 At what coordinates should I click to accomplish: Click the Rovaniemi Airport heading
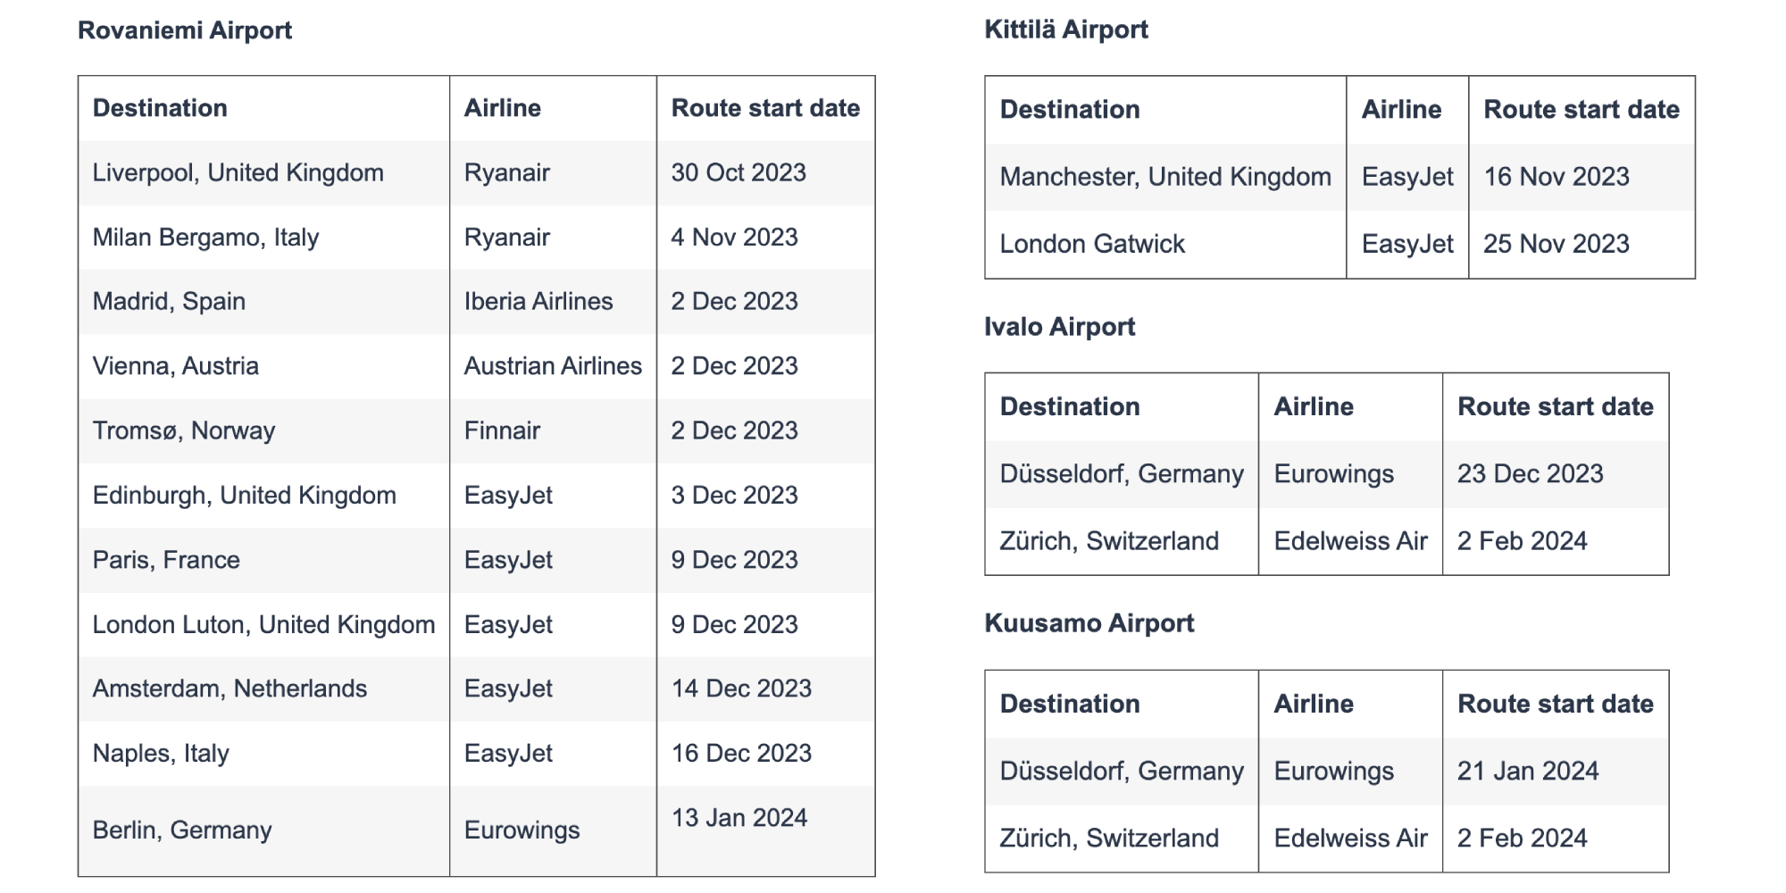click(x=185, y=30)
